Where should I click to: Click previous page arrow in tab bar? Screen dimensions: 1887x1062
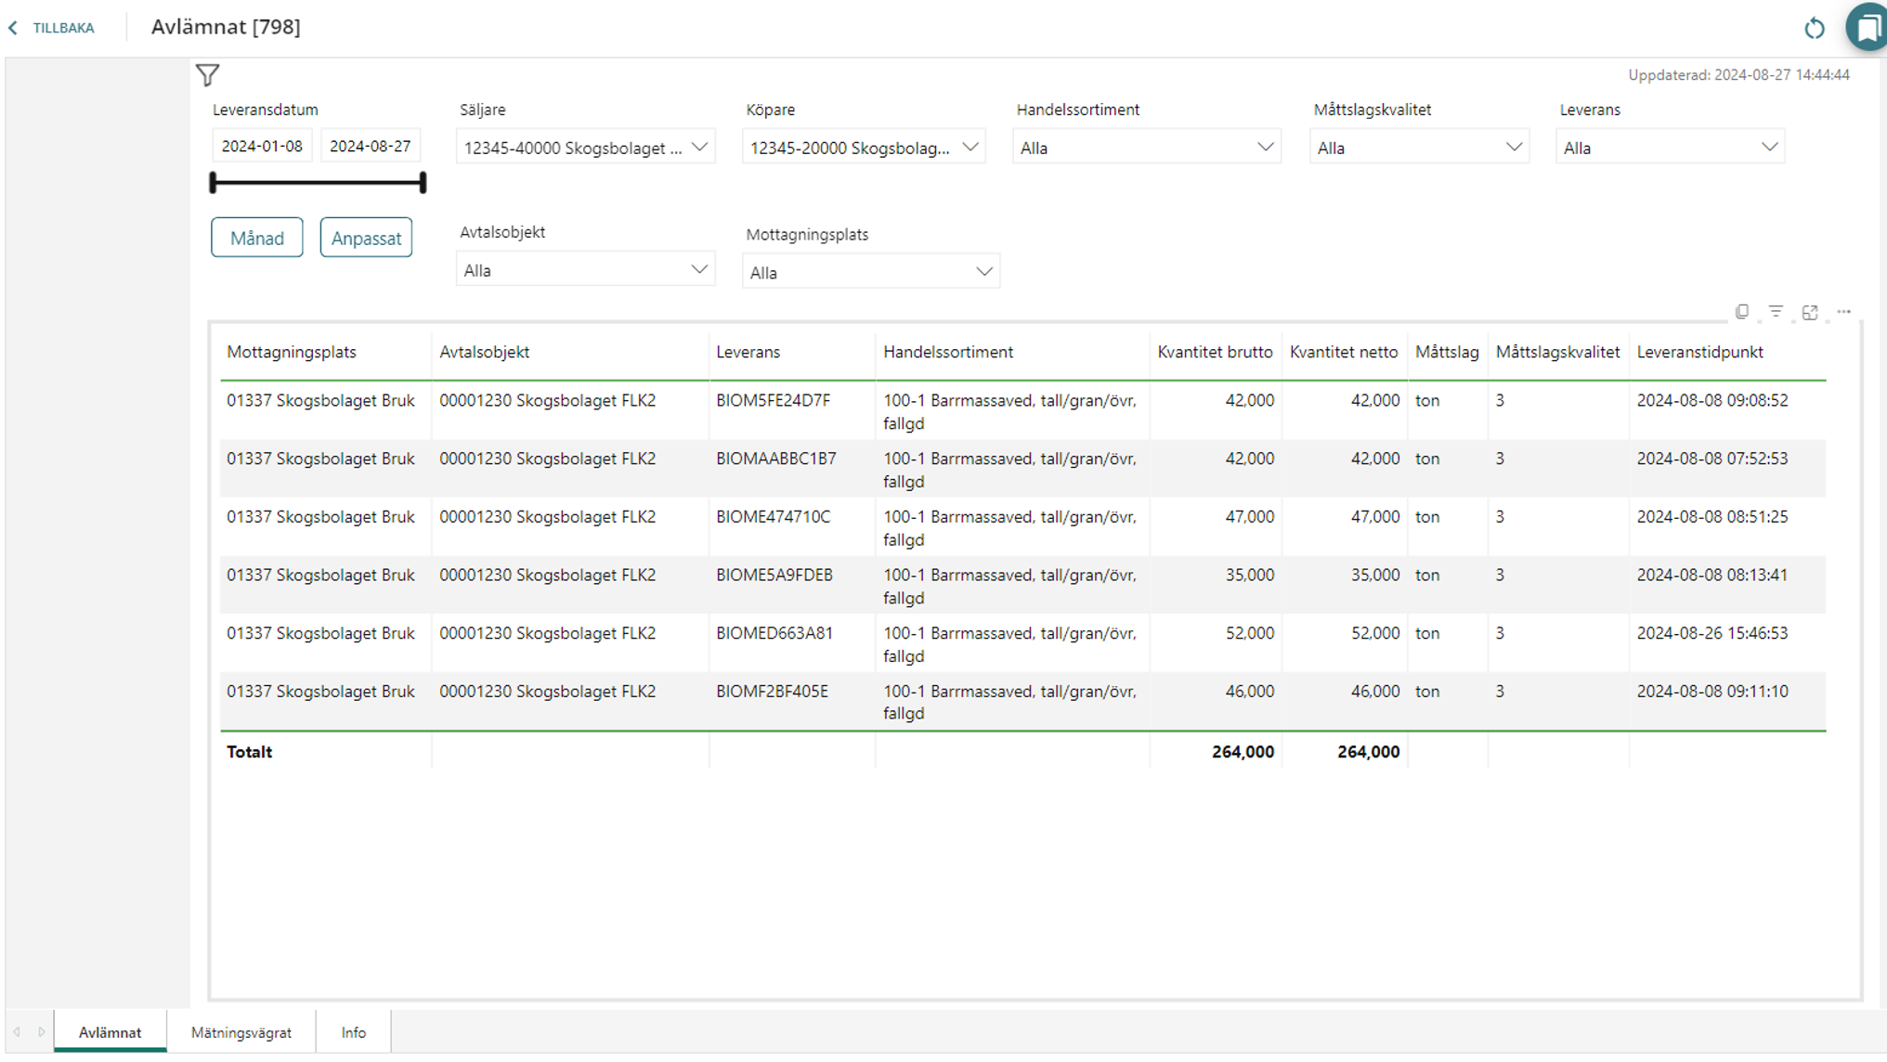[x=17, y=1031]
